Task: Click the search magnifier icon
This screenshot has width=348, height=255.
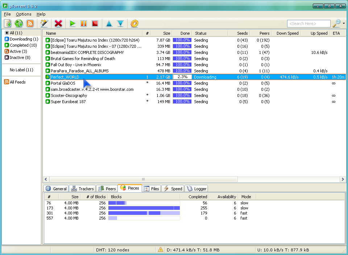Action: (337, 24)
